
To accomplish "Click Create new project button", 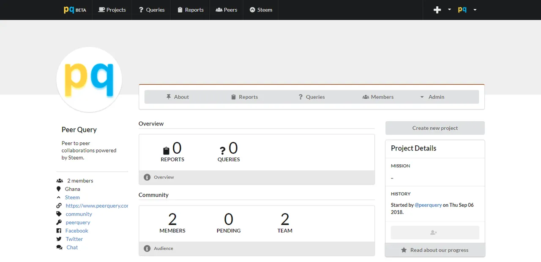I will [x=435, y=128].
